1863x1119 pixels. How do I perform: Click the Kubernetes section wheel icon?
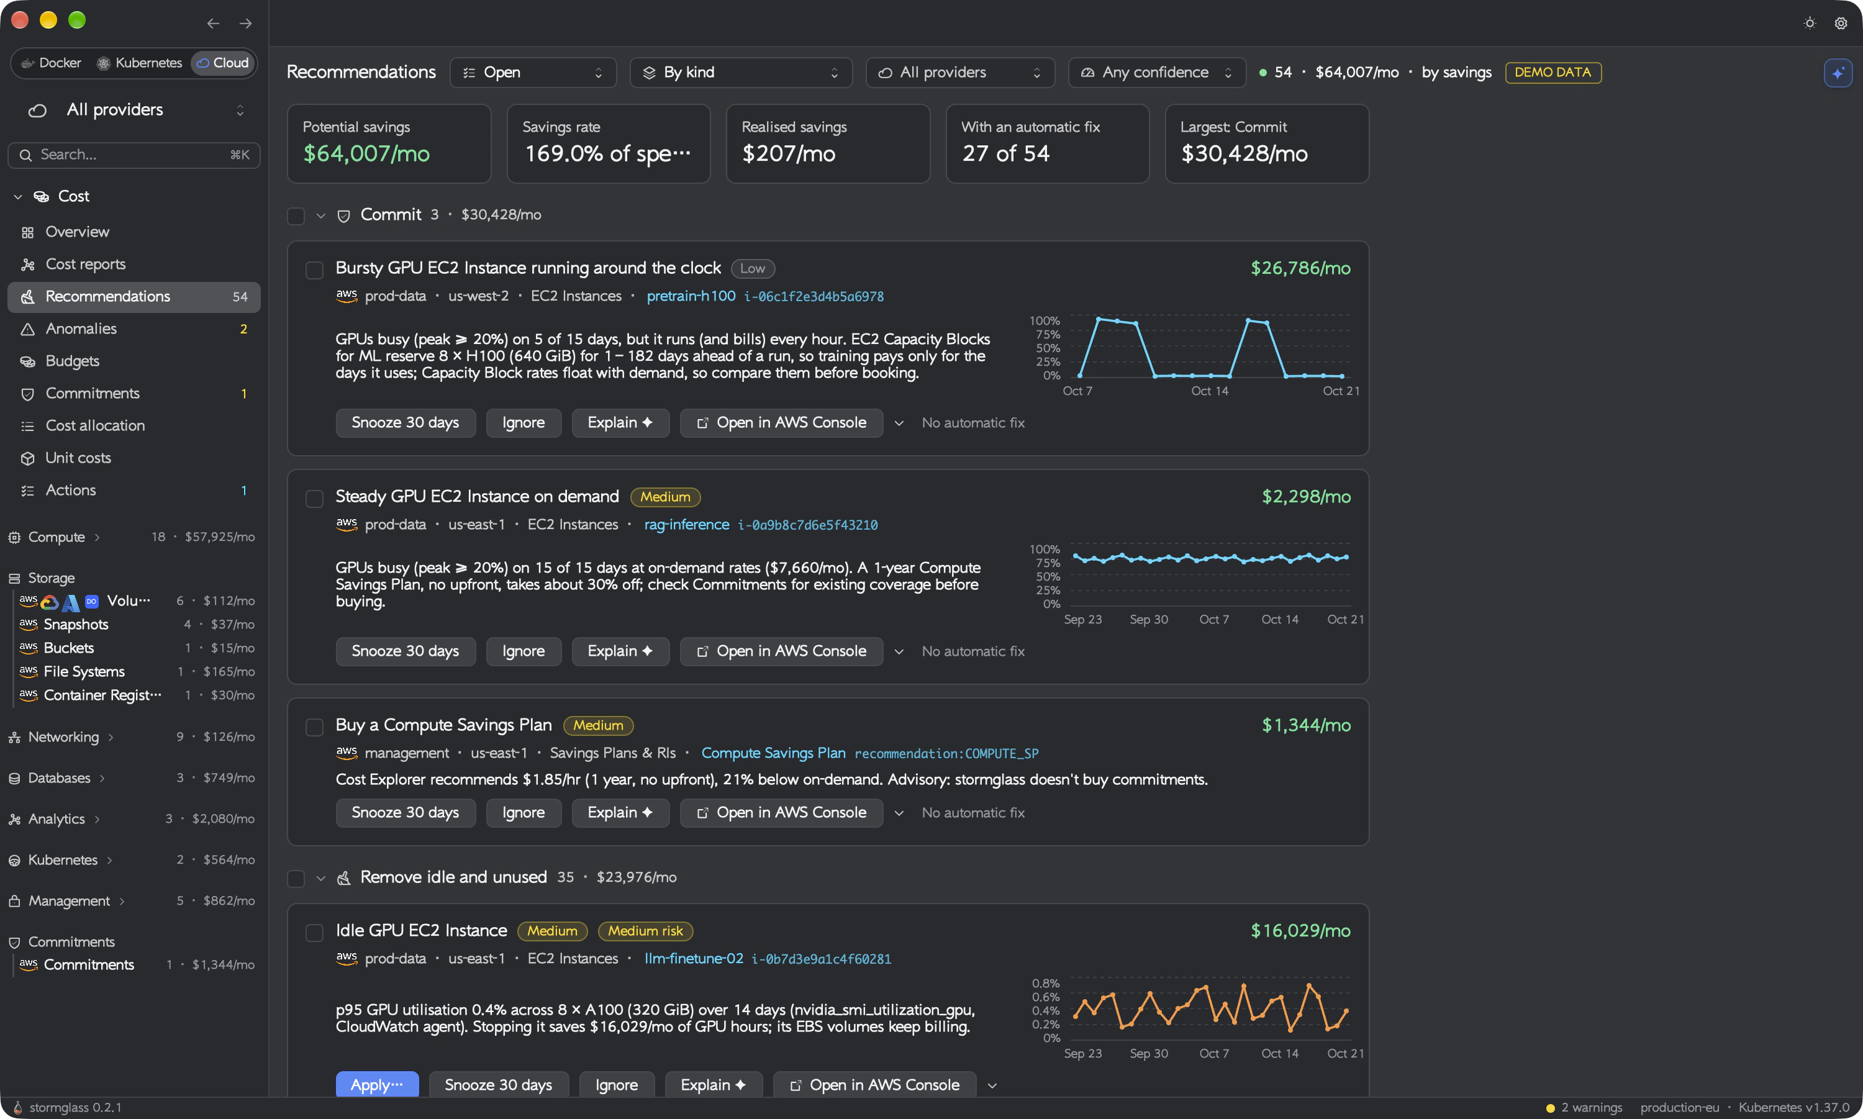14,861
